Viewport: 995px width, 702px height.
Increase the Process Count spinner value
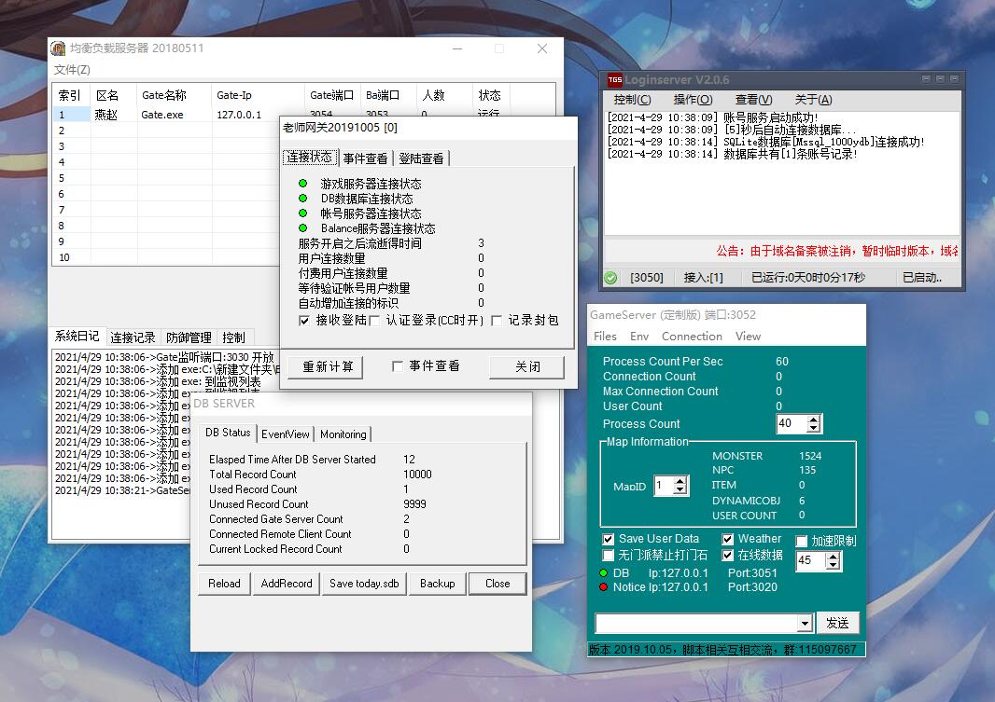point(814,420)
